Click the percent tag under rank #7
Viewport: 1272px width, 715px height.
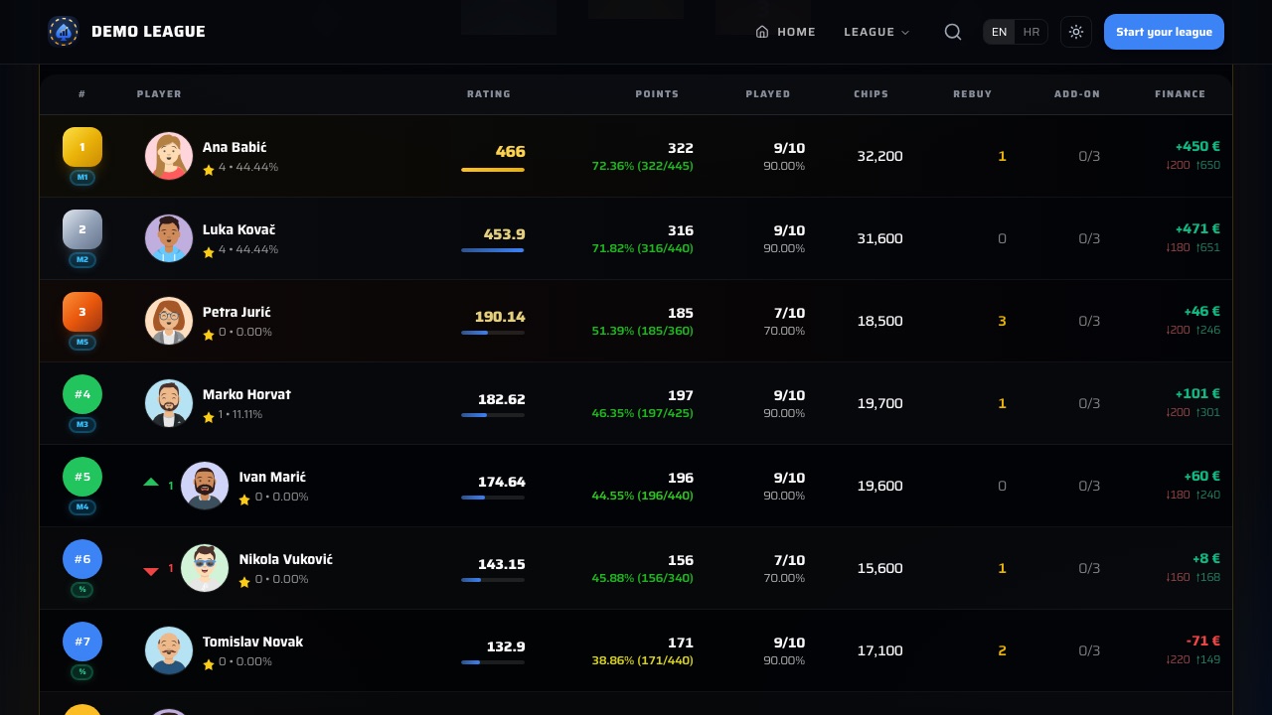tap(82, 672)
